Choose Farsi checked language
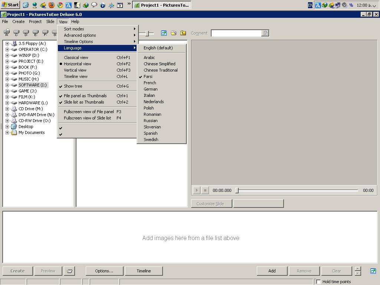This screenshot has width=380, height=285. pos(161,76)
